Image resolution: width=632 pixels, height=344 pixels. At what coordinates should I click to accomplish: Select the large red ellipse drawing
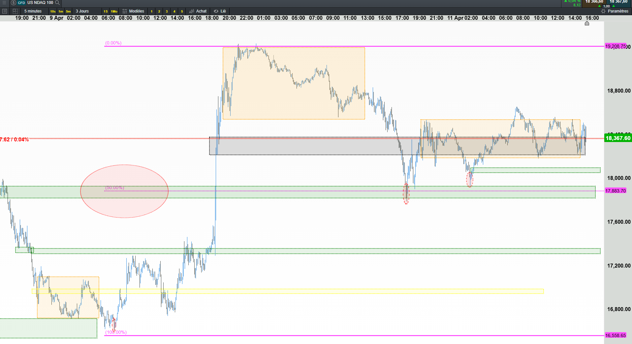click(124, 191)
